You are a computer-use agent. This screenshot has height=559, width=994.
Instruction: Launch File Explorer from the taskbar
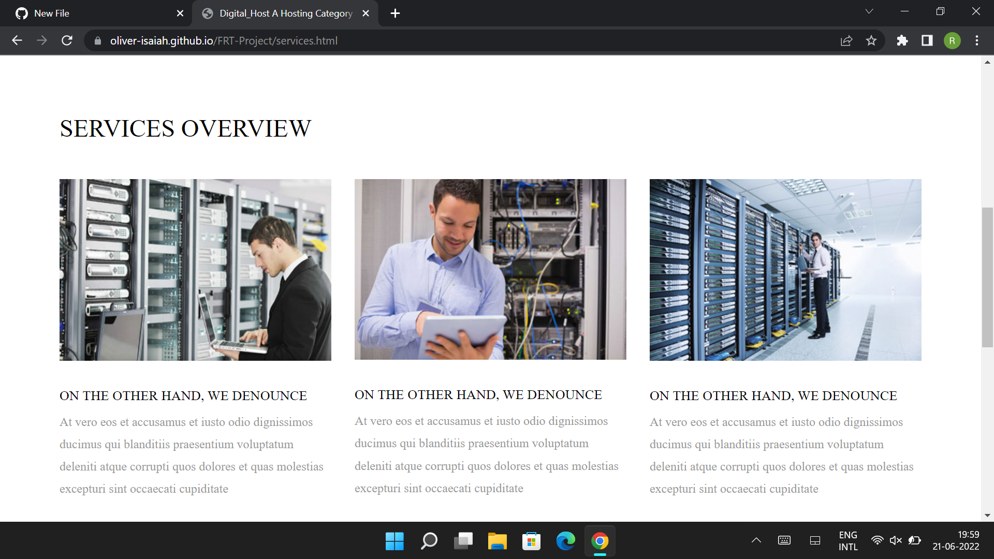click(497, 541)
